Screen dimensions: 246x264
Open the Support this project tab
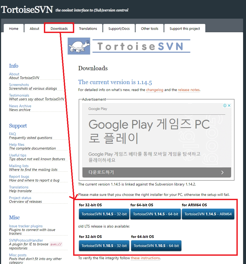[185, 28]
